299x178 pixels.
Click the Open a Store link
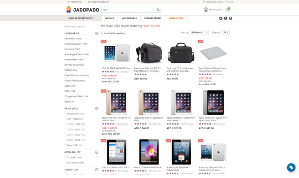[176, 18]
